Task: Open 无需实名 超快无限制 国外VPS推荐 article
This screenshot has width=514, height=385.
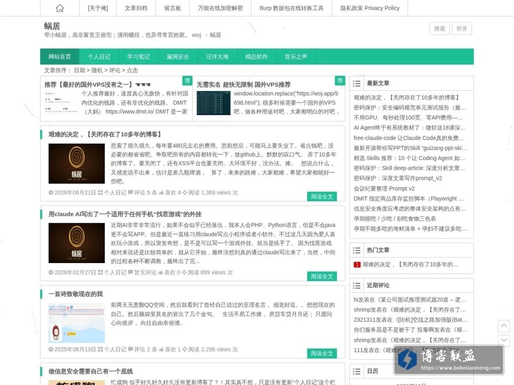Action: (x=244, y=85)
